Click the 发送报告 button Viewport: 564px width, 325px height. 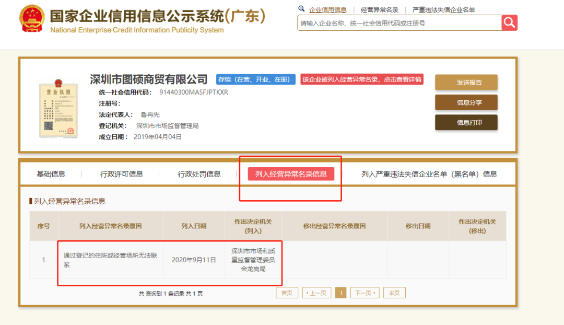tap(466, 83)
